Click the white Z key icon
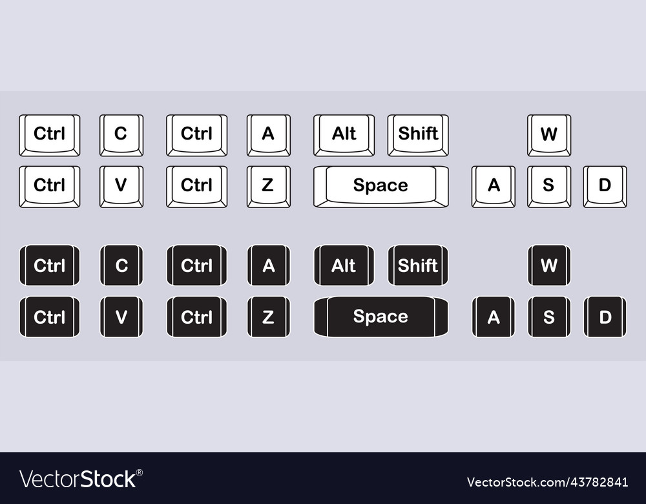 click(269, 187)
